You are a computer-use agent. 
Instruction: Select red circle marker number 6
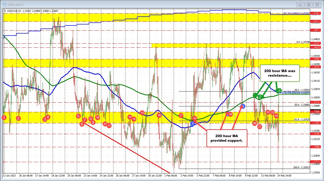click(82, 124)
